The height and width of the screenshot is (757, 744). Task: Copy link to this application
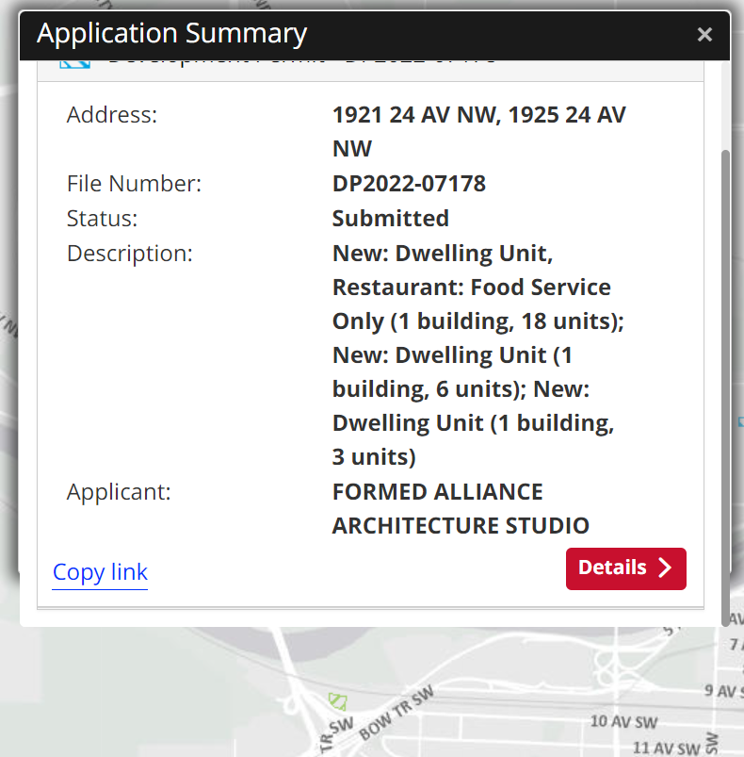pos(100,572)
